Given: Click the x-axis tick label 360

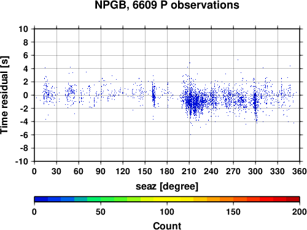Looking at the screenshot, I should pos(300,171).
